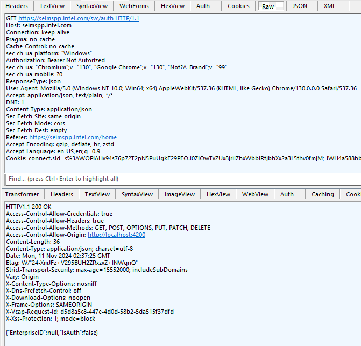Screen dimensions: 361x346
Task: Click the Host: seimspp.intel.com line
Action: coord(39,25)
